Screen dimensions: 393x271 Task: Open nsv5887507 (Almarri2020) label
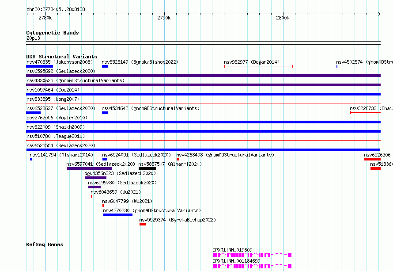(170, 164)
